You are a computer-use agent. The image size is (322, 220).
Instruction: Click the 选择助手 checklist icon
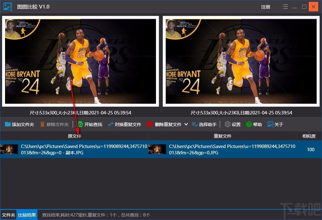click(x=195, y=124)
